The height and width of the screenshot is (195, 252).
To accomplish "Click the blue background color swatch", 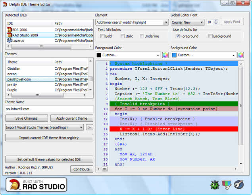I will (174, 55).
